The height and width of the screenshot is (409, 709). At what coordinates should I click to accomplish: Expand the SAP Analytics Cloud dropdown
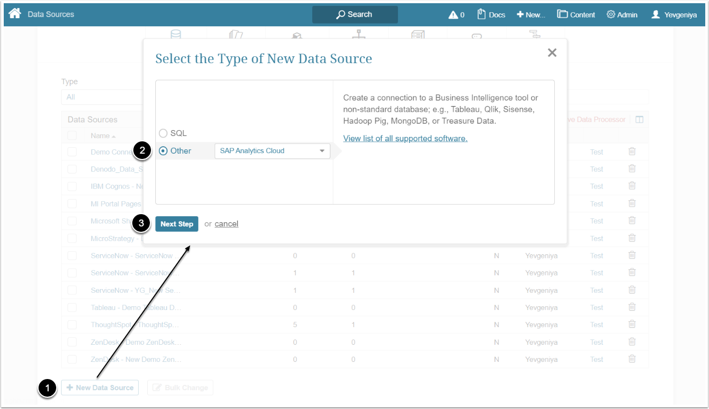(272, 151)
